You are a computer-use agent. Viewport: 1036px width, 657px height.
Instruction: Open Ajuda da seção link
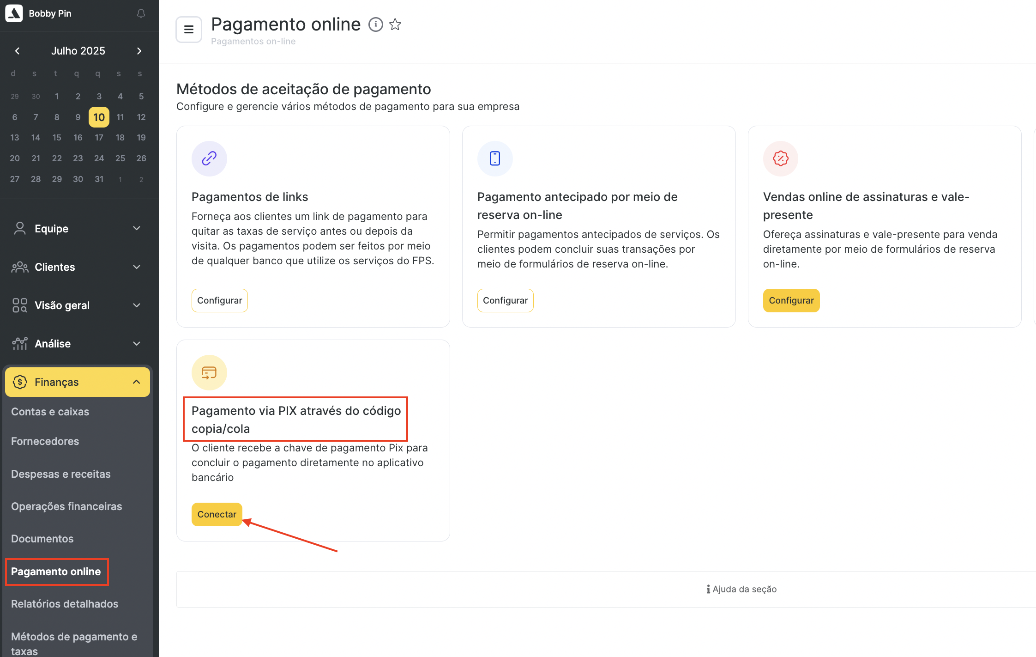(x=741, y=589)
